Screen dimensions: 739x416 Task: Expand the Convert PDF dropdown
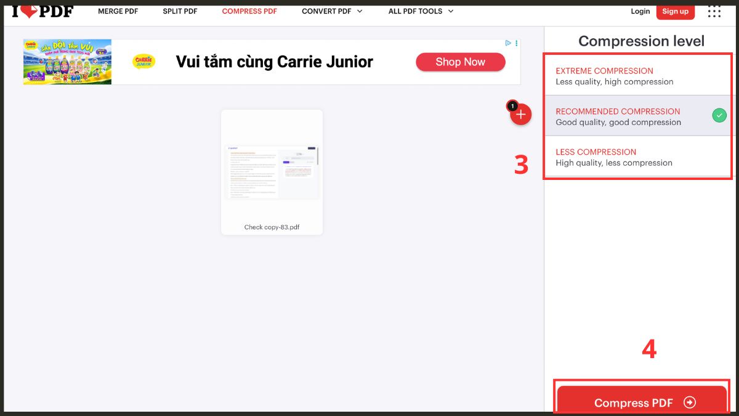332,11
